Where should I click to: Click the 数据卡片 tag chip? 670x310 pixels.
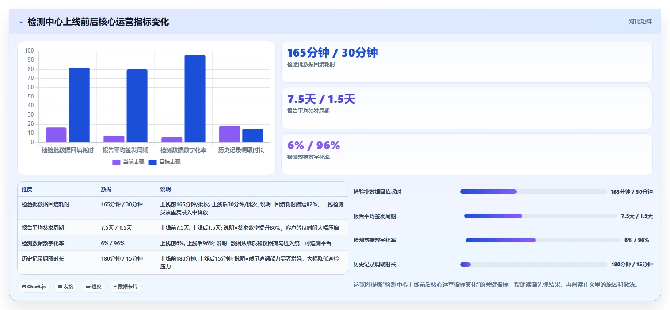[126, 287]
